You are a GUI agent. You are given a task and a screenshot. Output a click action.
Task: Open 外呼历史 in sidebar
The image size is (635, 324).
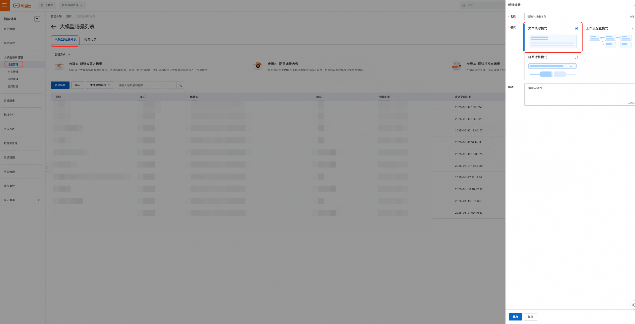tap(9, 101)
